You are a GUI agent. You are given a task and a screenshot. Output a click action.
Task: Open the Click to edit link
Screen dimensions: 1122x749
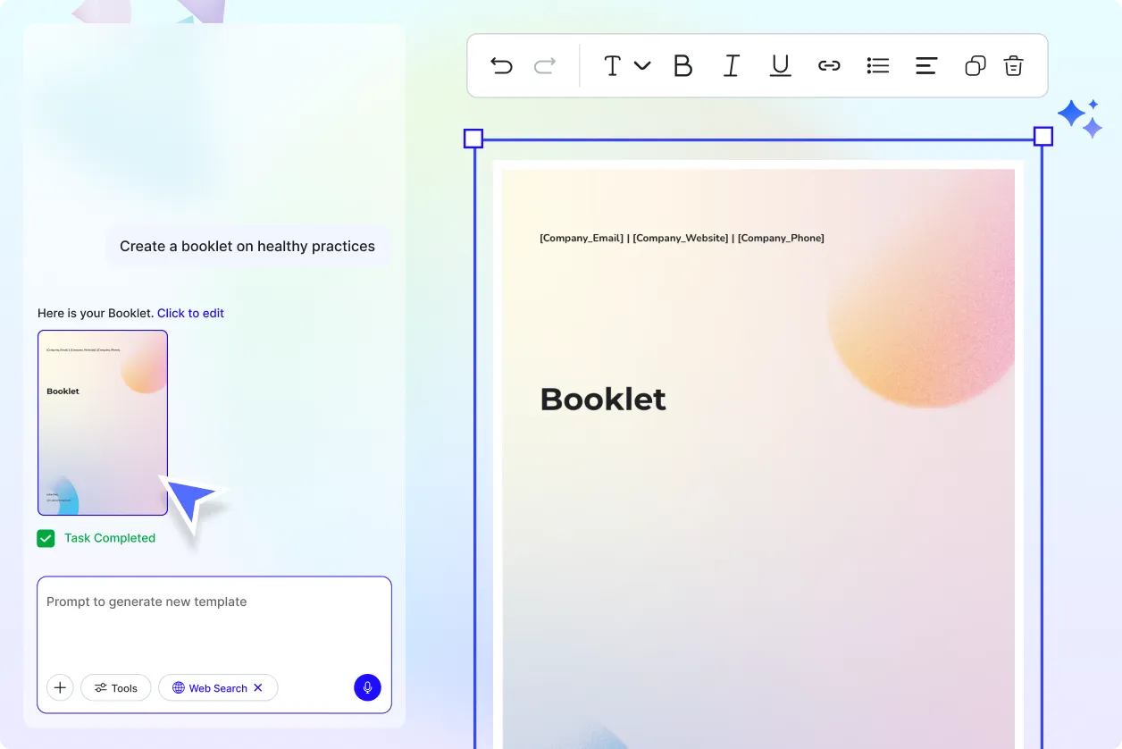tap(190, 313)
